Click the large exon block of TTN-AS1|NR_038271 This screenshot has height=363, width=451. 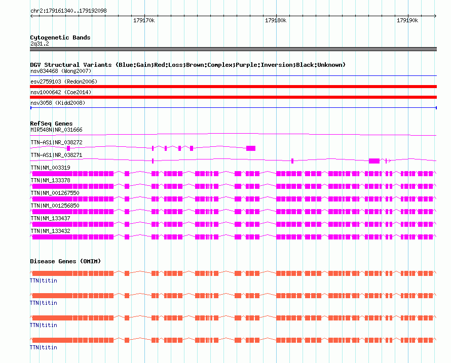click(x=374, y=161)
